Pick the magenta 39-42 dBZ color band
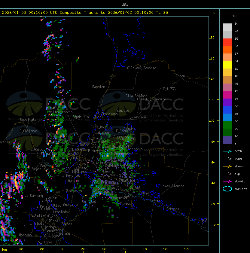The width and height of the screenshot is (250, 253). coord(227,95)
